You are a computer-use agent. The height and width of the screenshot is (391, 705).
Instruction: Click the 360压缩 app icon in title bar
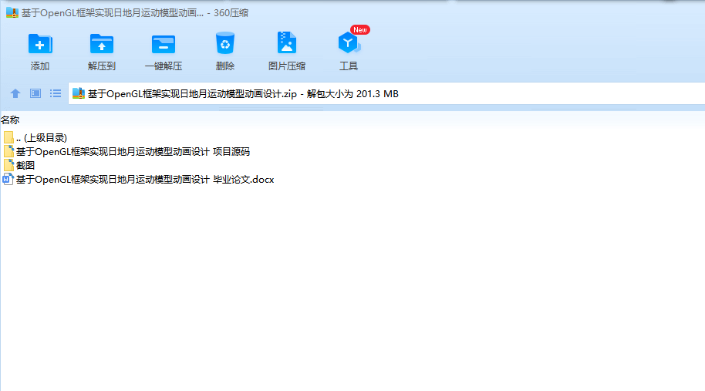12,12
